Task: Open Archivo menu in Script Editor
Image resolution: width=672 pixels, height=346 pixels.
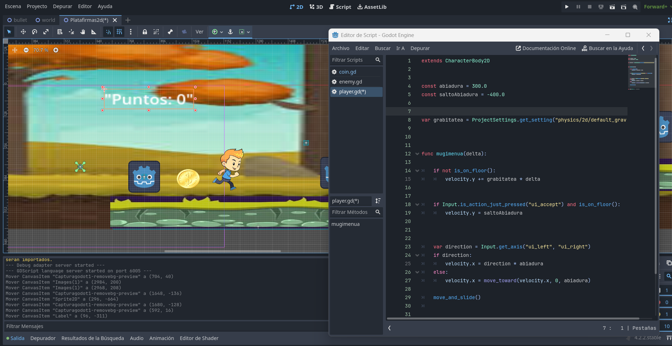Action: [x=341, y=48]
